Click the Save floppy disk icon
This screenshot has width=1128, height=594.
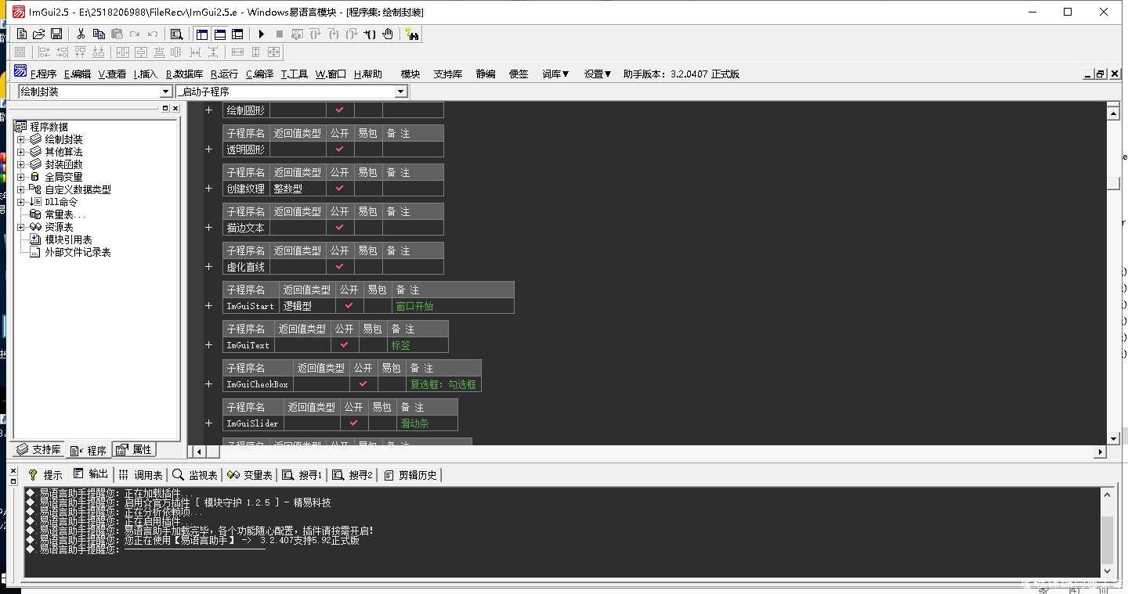(56, 34)
